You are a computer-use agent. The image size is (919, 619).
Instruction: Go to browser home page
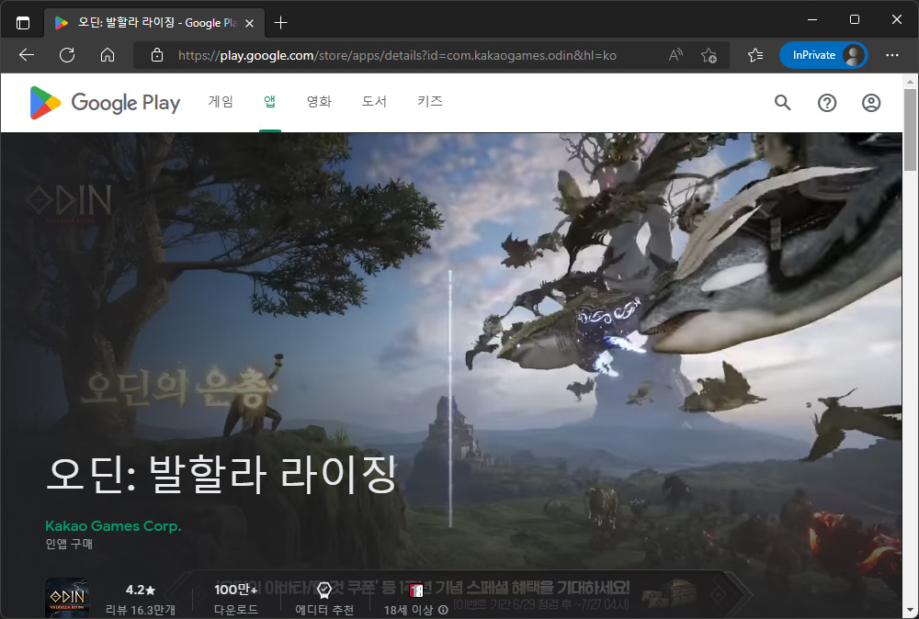(x=108, y=55)
